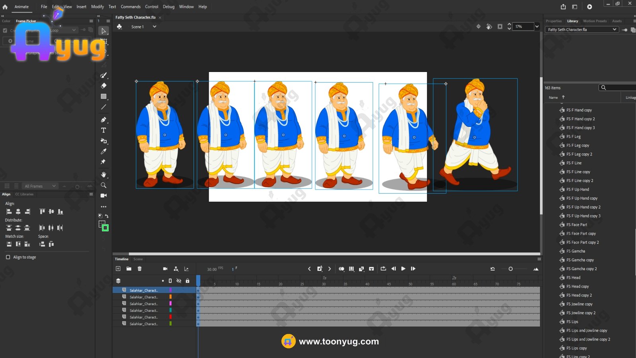The width and height of the screenshot is (636, 358).
Task: Select the Line tool
Action: pos(104,107)
